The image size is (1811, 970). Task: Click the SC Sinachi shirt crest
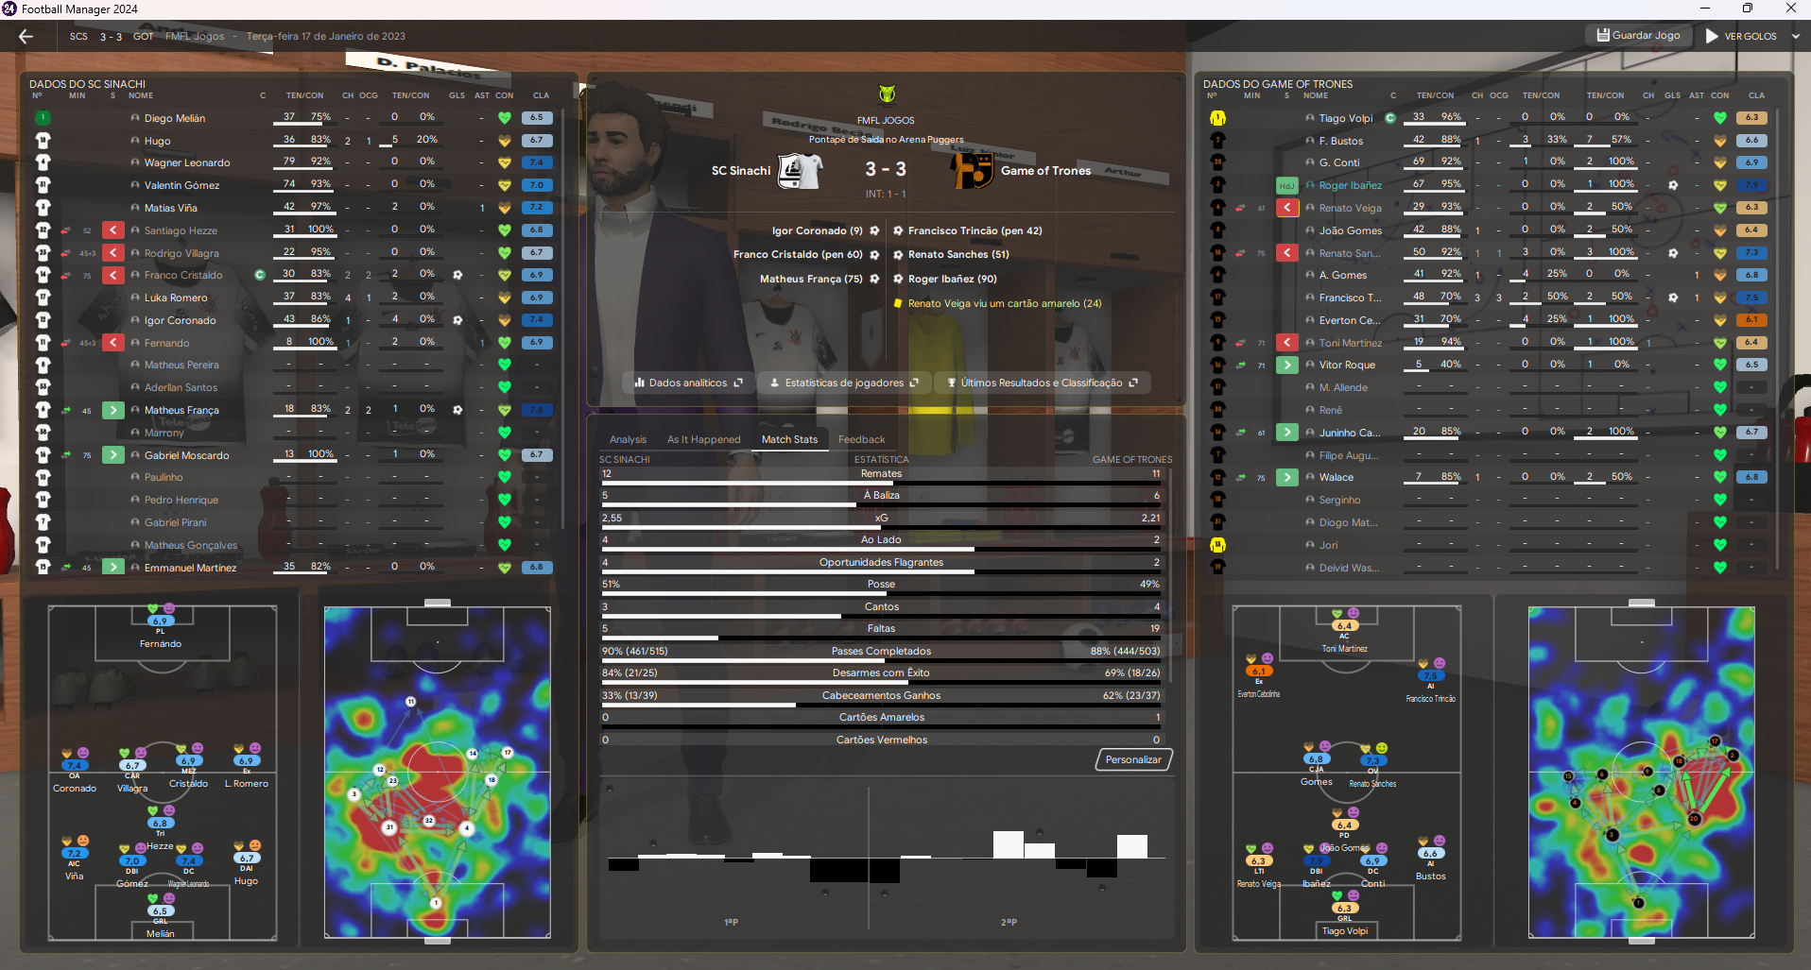(x=800, y=171)
